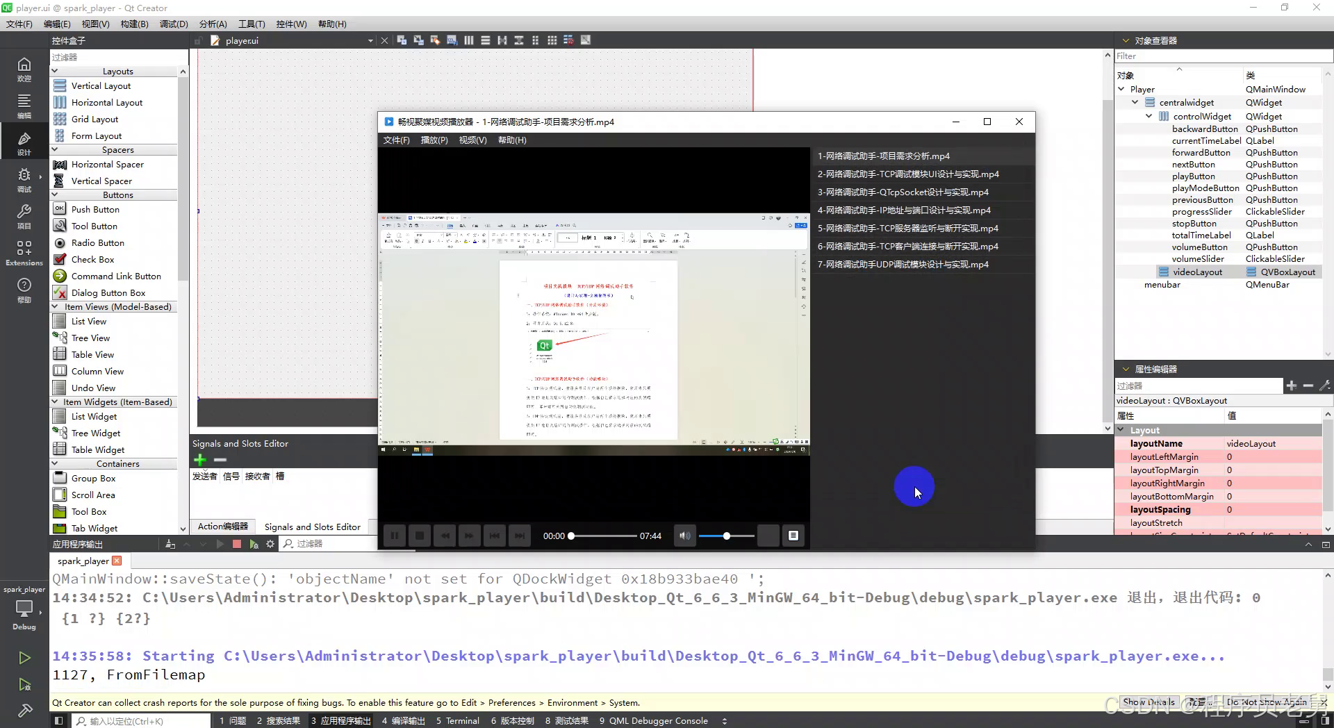Click the Do Not Show Again button
The width and height of the screenshot is (1334, 728).
coord(1267,702)
